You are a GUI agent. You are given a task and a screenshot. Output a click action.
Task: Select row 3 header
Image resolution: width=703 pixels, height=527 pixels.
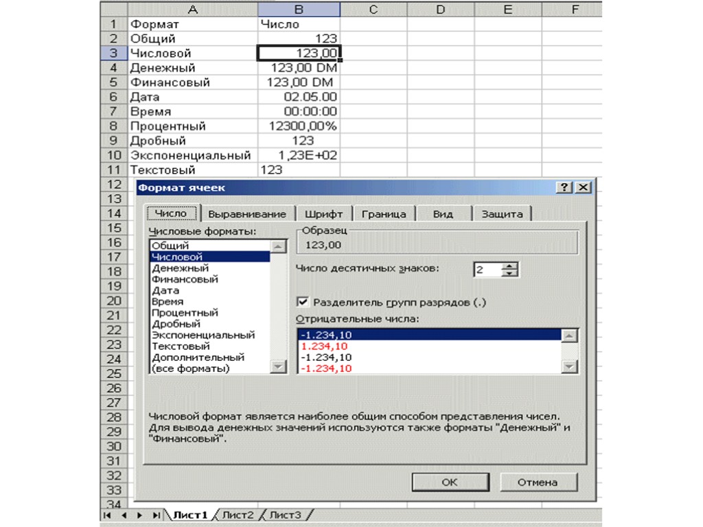pyautogui.click(x=114, y=53)
